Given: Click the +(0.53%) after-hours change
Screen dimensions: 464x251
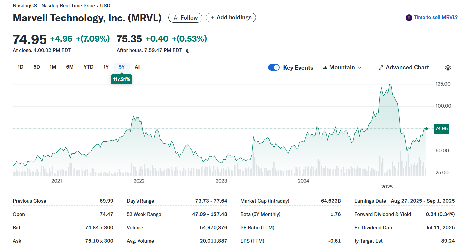Looking at the screenshot, I should [x=189, y=39].
